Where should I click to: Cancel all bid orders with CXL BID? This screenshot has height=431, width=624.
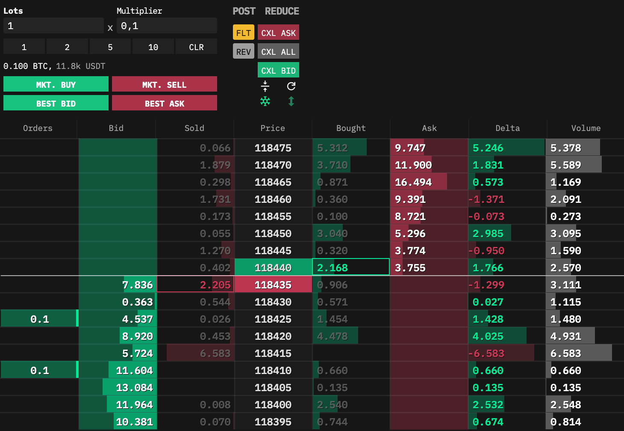tap(278, 71)
